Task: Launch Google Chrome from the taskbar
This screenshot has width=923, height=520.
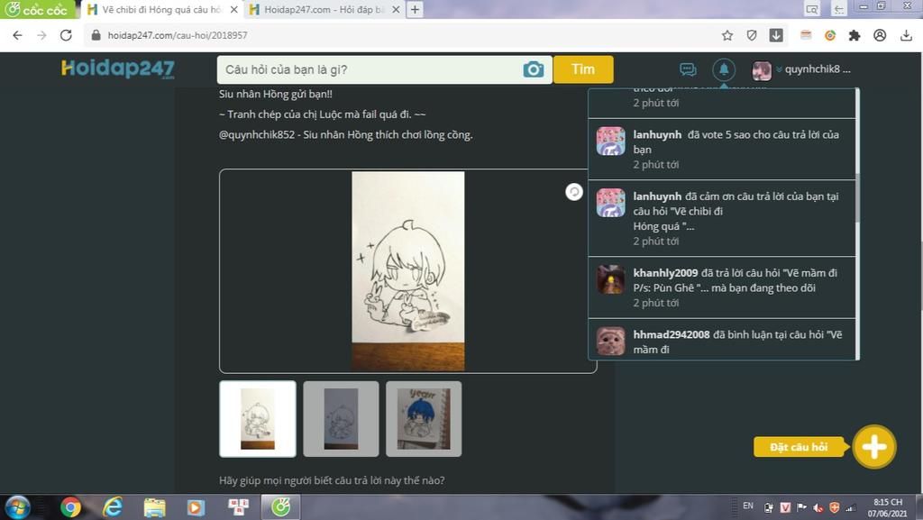Action: pyautogui.click(x=70, y=507)
